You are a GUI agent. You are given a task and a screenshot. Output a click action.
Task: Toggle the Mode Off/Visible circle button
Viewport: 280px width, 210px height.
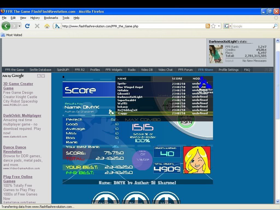(142, 157)
